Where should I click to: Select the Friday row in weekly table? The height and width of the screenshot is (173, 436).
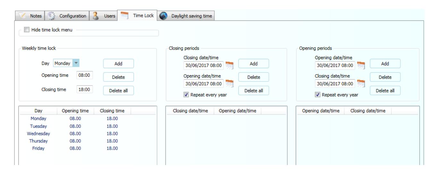pyautogui.click(x=88, y=148)
